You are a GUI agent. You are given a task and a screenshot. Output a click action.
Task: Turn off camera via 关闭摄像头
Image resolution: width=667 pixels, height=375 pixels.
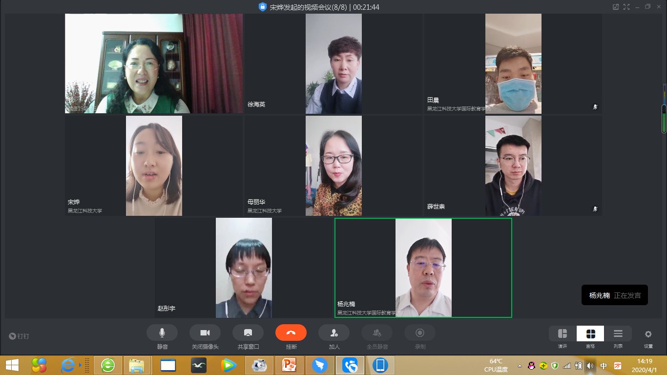(205, 333)
